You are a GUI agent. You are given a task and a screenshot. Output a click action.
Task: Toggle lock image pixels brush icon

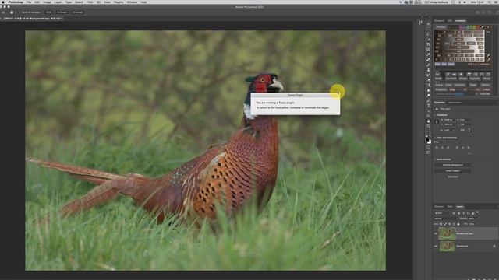pos(445,224)
